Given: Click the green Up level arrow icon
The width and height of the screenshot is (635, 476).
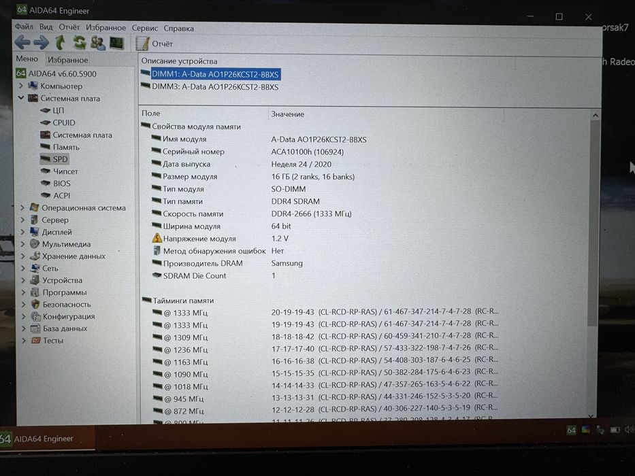Looking at the screenshot, I should point(61,42).
